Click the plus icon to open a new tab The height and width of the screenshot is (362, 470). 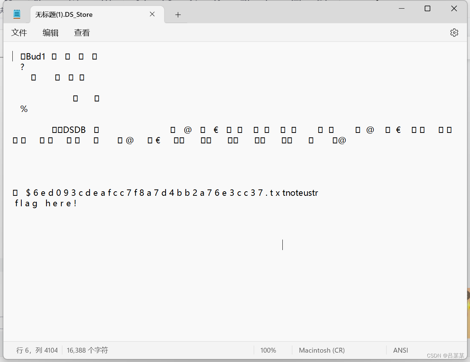click(178, 15)
